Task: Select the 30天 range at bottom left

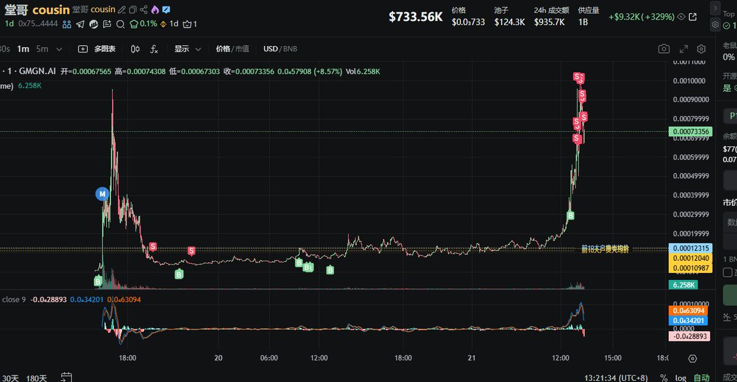Action: [10, 378]
